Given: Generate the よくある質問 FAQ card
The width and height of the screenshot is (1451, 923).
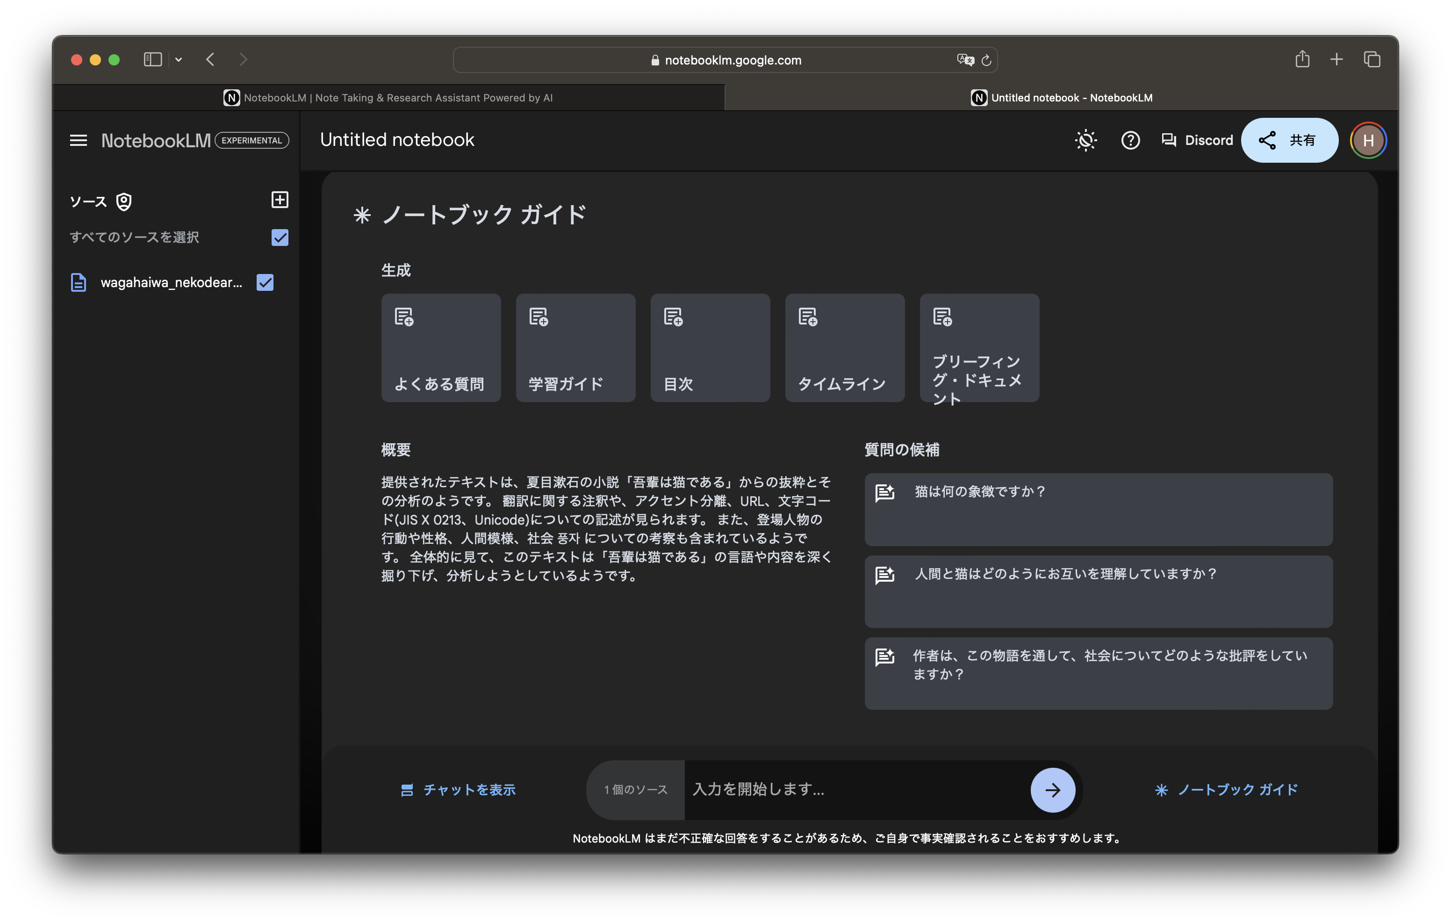Looking at the screenshot, I should tap(440, 348).
